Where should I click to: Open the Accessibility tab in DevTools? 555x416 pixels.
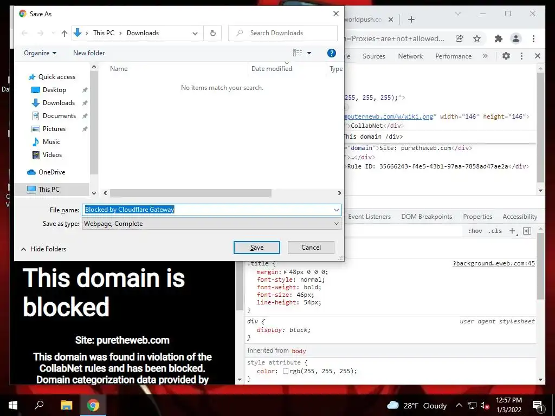click(x=520, y=217)
